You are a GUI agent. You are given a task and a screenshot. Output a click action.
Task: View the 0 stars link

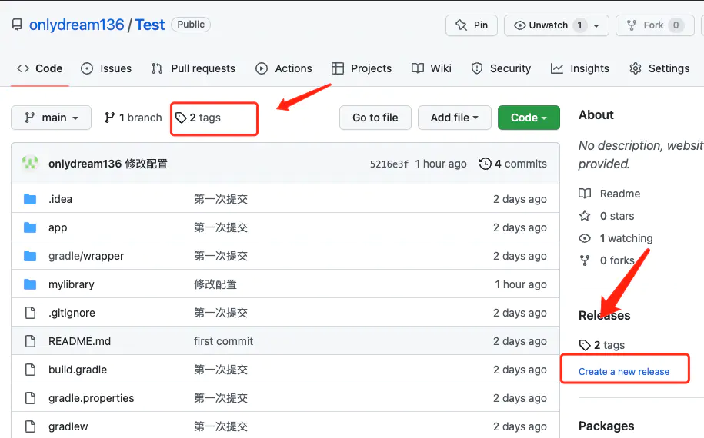617,216
